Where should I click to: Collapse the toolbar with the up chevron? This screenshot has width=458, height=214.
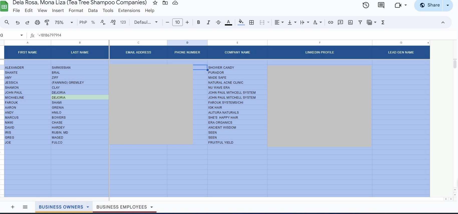click(x=443, y=22)
